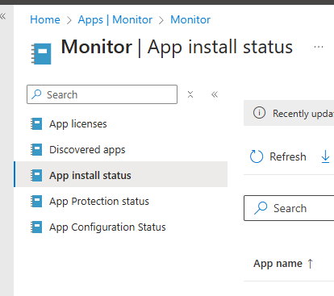Click the X icon next to sidebar search
334x296 pixels.
pyautogui.click(x=190, y=94)
